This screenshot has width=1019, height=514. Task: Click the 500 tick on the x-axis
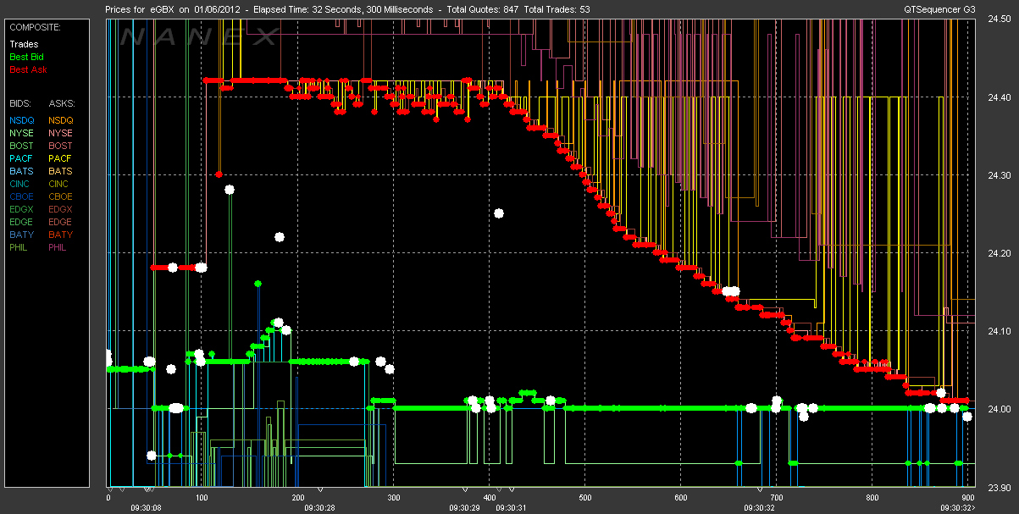point(584,498)
